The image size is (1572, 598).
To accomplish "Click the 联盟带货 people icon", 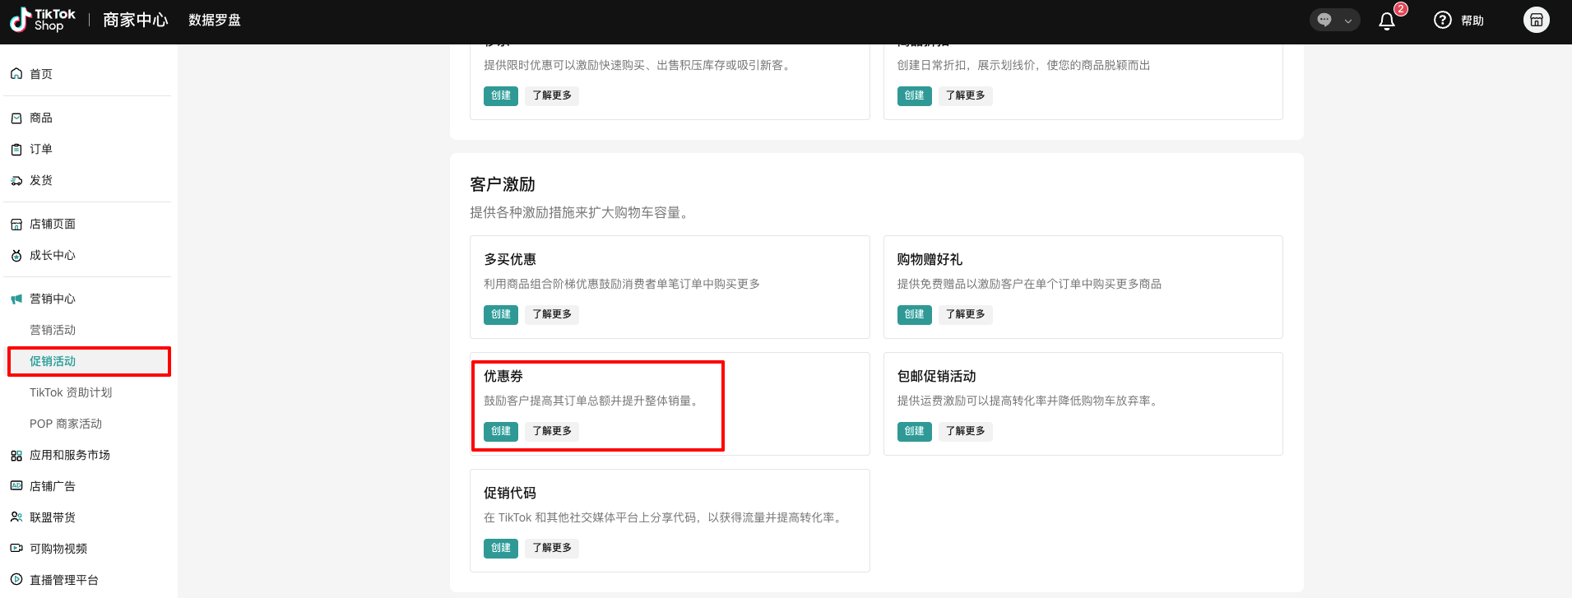I will 16,517.
